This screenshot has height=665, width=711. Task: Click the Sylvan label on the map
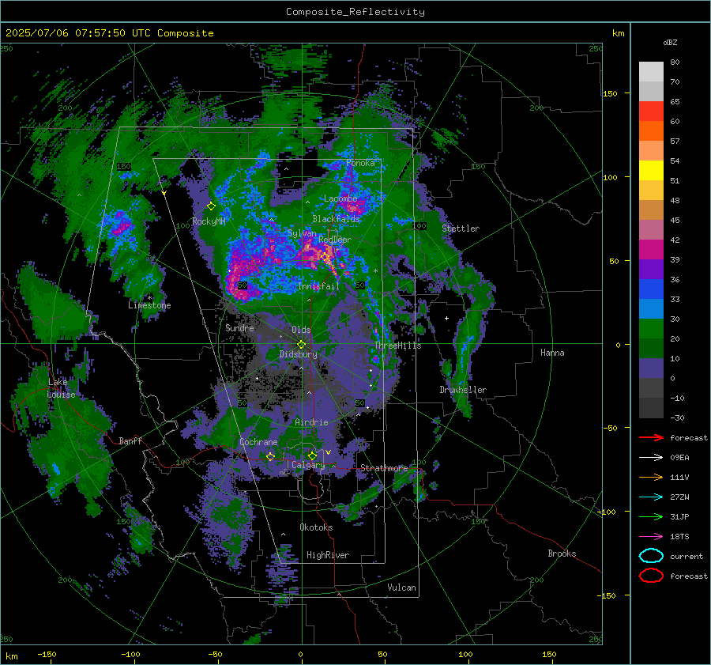click(x=302, y=233)
